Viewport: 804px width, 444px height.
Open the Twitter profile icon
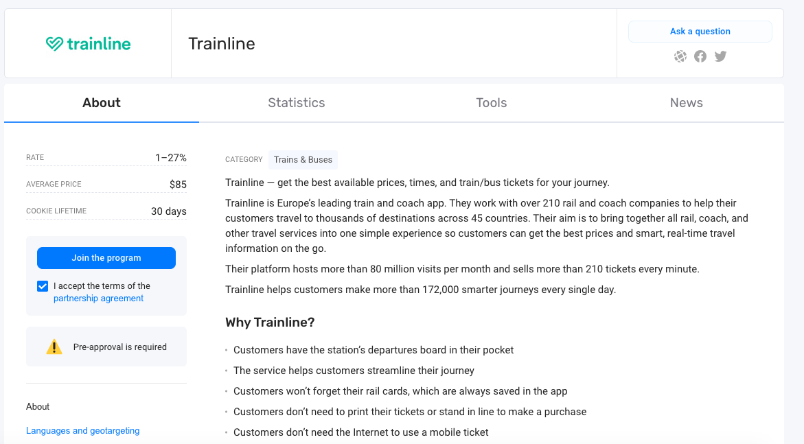pyautogui.click(x=720, y=56)
